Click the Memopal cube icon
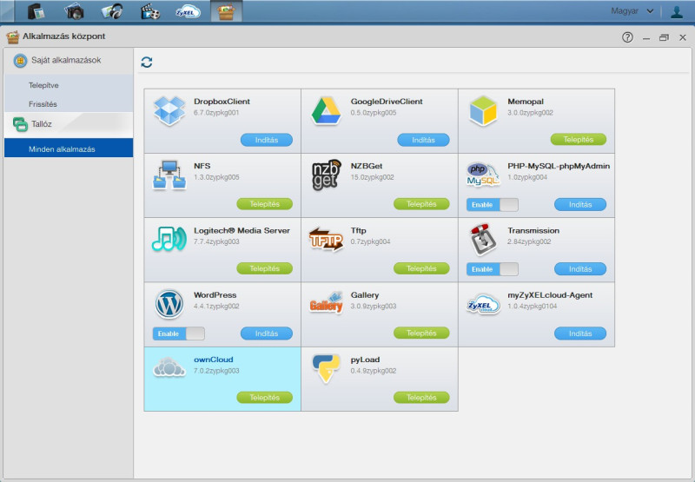Image resolution: width=695 pixels, height=482 pixels. click(x=483, y=111)
